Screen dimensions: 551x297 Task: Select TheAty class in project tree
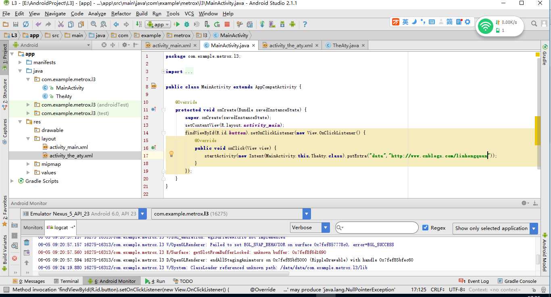click(x=64, y=96)
